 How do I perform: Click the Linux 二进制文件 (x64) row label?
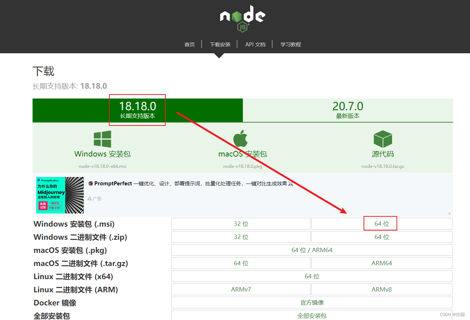(x=74, y=276)
